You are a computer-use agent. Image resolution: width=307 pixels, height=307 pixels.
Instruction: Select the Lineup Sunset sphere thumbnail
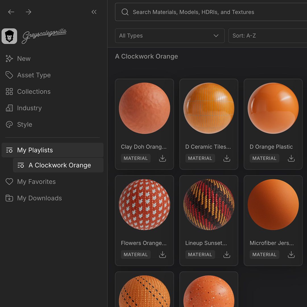click(209, 204)
